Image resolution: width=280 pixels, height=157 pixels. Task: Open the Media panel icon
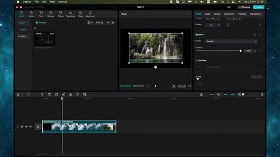21,14
